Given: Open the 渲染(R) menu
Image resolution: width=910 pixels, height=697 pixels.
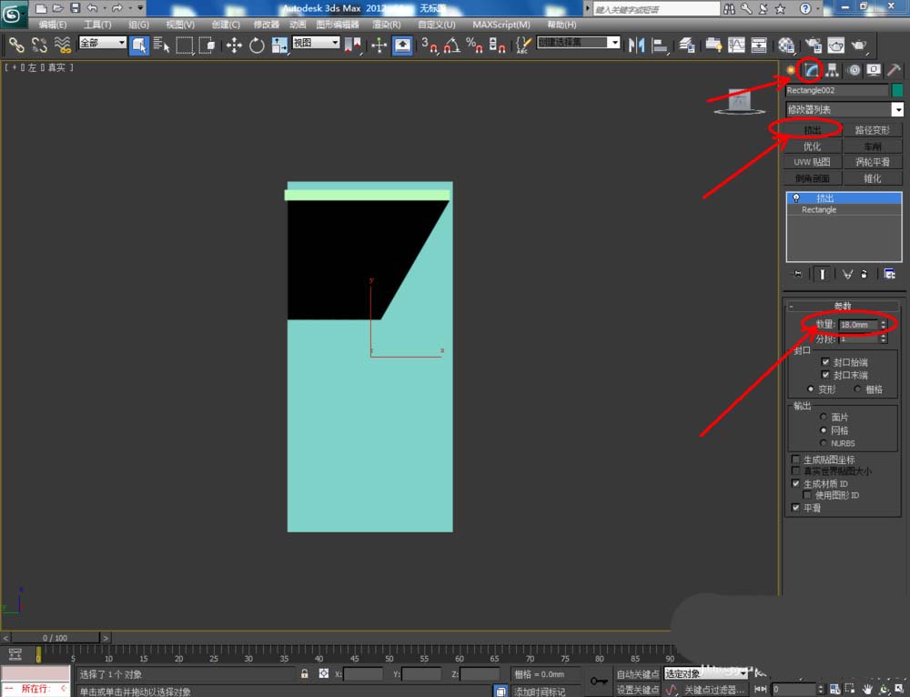Looking at the screenshot, I should [x=388, y=25].
